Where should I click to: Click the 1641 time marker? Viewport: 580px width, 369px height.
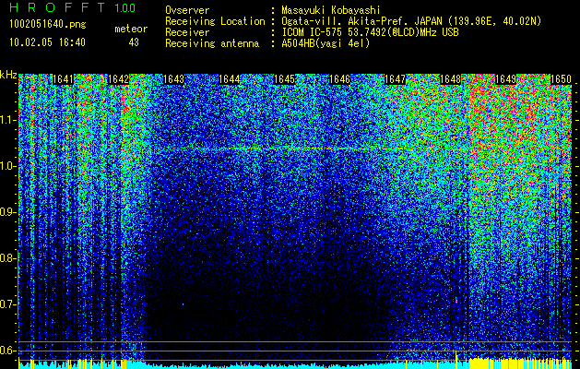63,79
